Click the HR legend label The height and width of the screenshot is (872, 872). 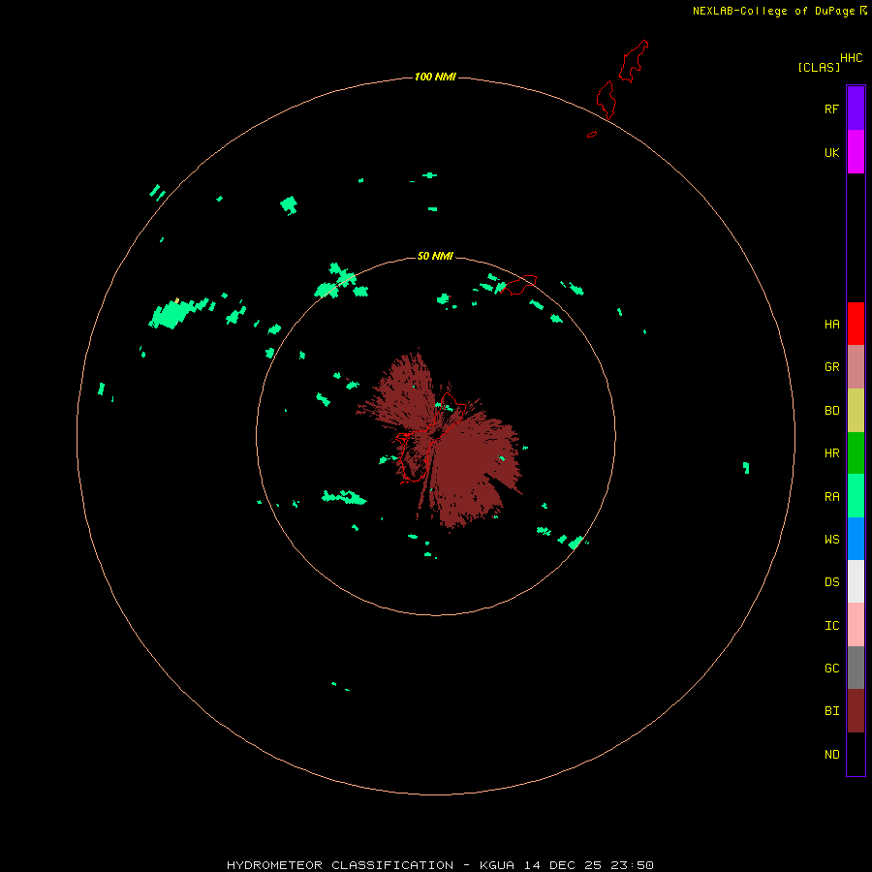tap(831, 453)
